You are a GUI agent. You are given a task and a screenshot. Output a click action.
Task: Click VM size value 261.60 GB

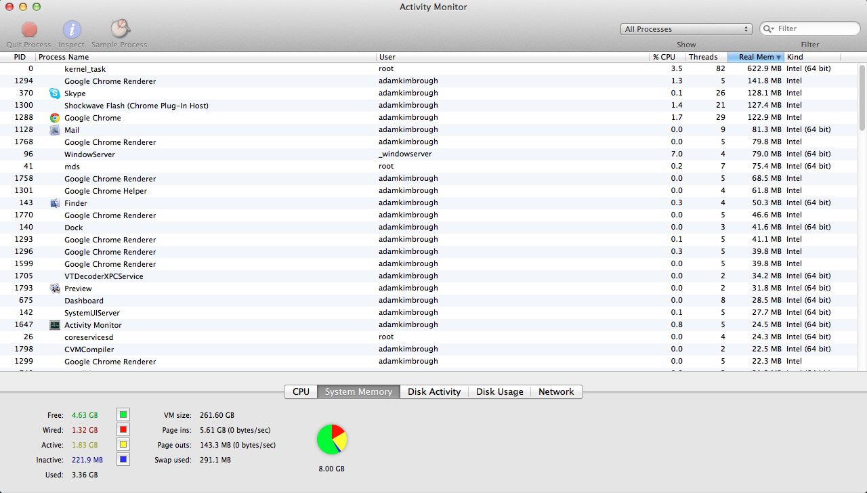pos(217,415)
